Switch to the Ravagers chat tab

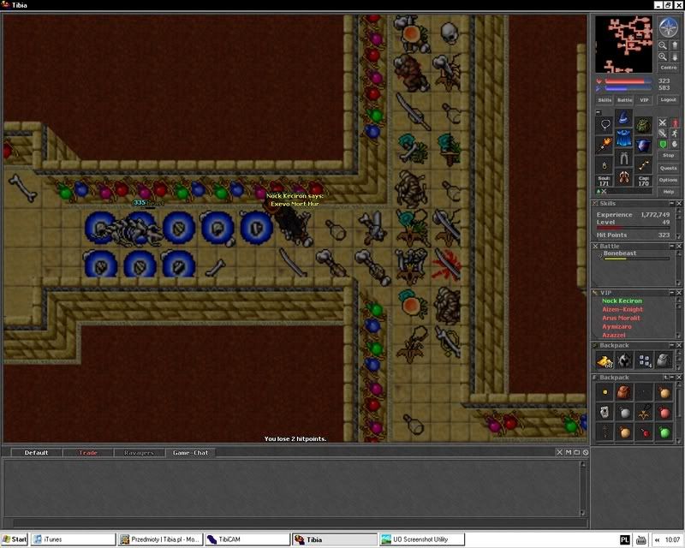pyautogui.click(x=139, y=453)
